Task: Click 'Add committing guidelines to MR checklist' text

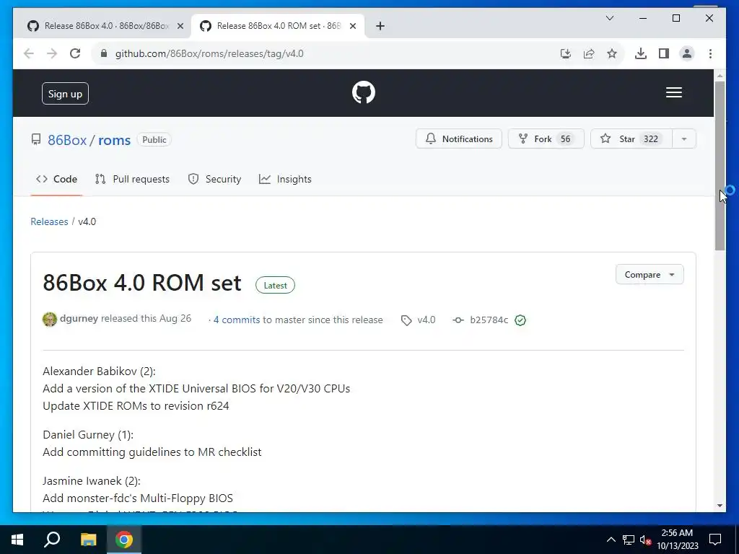Action: coord(152,452)
